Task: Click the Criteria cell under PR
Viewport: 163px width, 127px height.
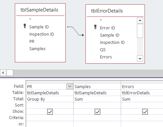Action: pyautogui.click(x=50, y=118)
